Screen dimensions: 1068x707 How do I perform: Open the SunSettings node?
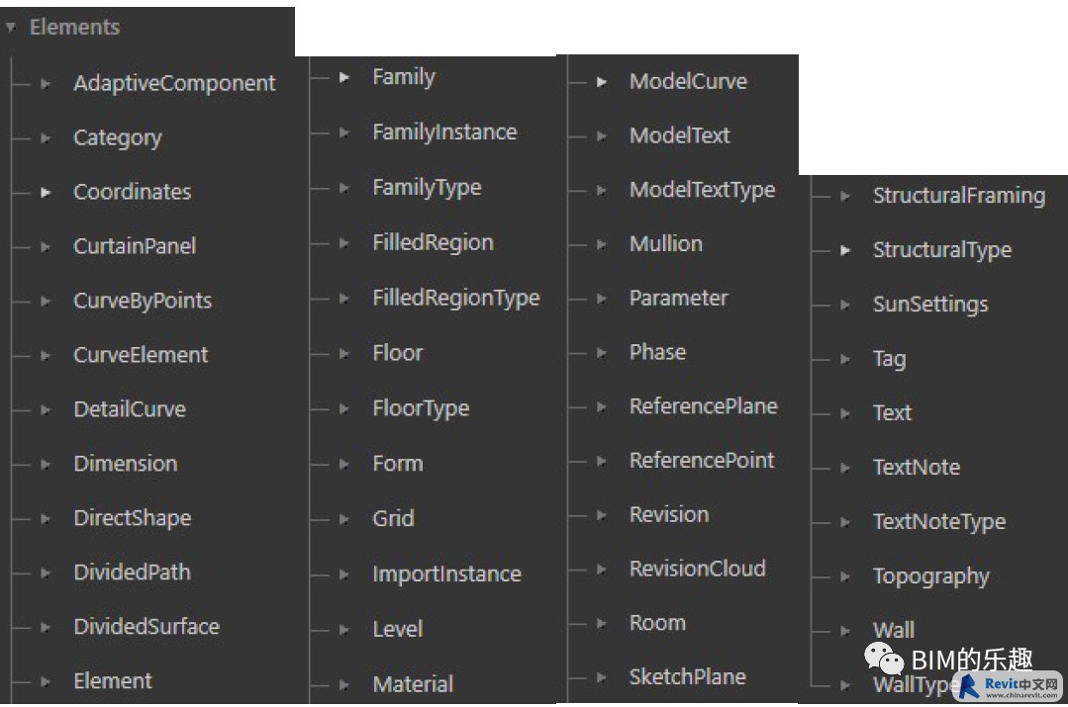coord(930,305)
